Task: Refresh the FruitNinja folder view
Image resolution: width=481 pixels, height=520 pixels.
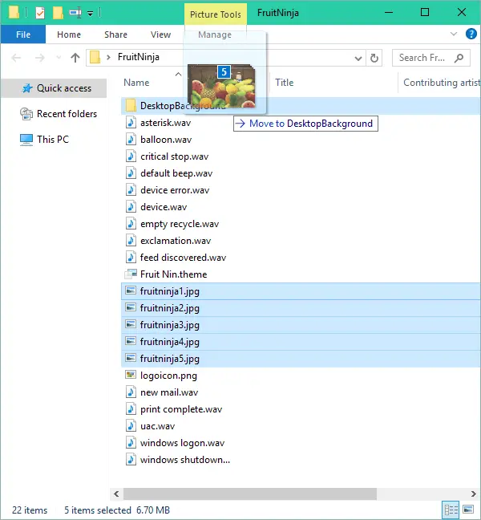Action: (x=374, y=58)
